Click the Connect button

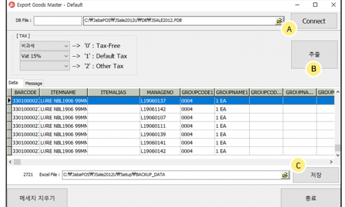314,21
